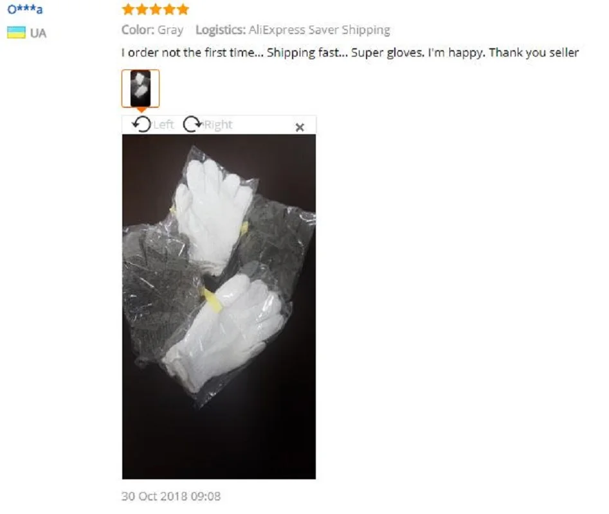Screen dimensions: 609x514
Task: Open reviewer O***a's profile name
Action: [25, 9]
